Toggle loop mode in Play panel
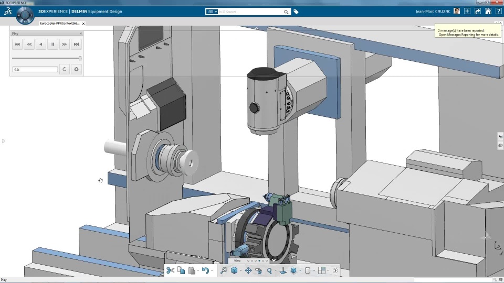504x283 pixels. point(65,69)
